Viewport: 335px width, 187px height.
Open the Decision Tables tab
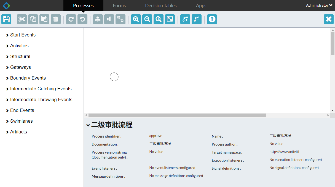(x=161, y=6)
